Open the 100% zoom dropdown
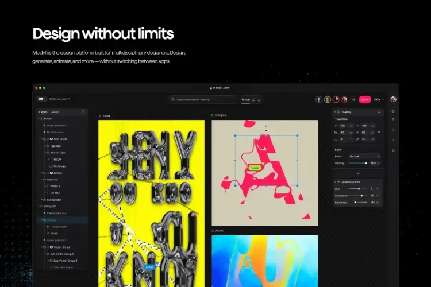The width and height of the screenshot is (431, 287). click(379, 99)
